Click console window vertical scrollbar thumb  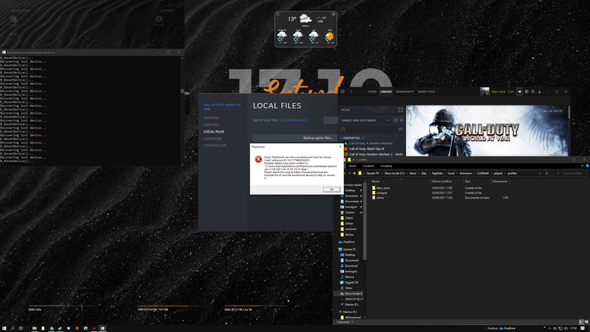182,91
